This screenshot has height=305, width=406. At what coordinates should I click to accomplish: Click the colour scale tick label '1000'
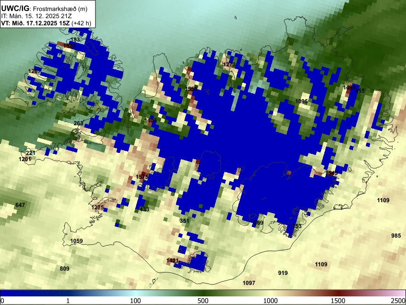click(270, 301)
